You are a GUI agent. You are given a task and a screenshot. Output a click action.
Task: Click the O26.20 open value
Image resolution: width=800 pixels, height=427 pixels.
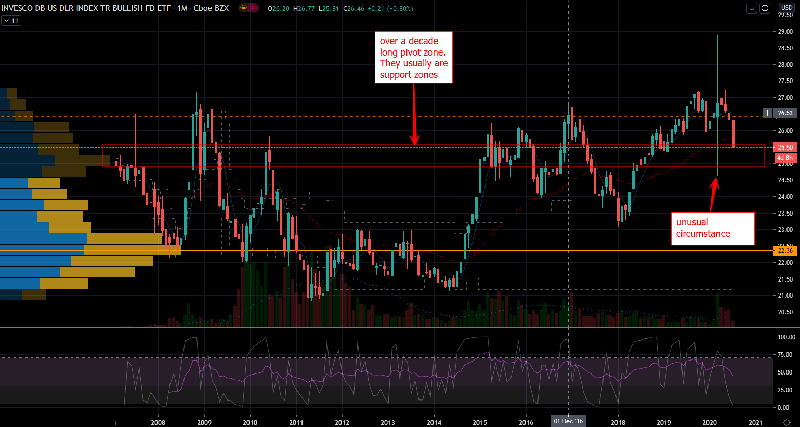coord(279,9)
